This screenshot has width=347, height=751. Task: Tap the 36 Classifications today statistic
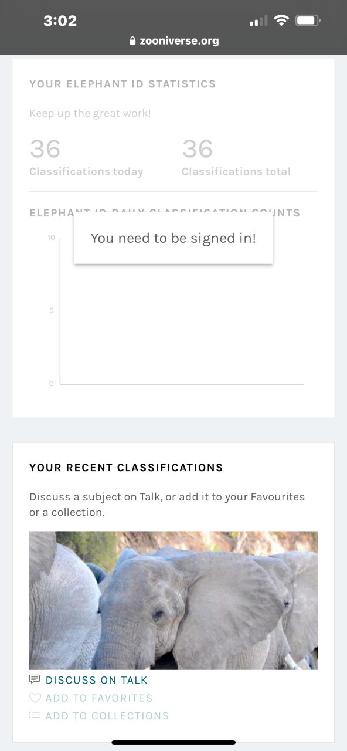(86, 157)
